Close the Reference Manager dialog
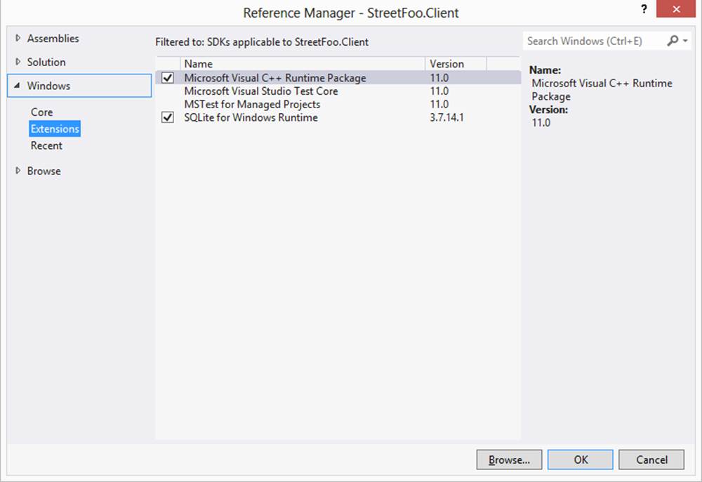Image resolution: width=702 pixels, height=482 pixels. (676, 9)
